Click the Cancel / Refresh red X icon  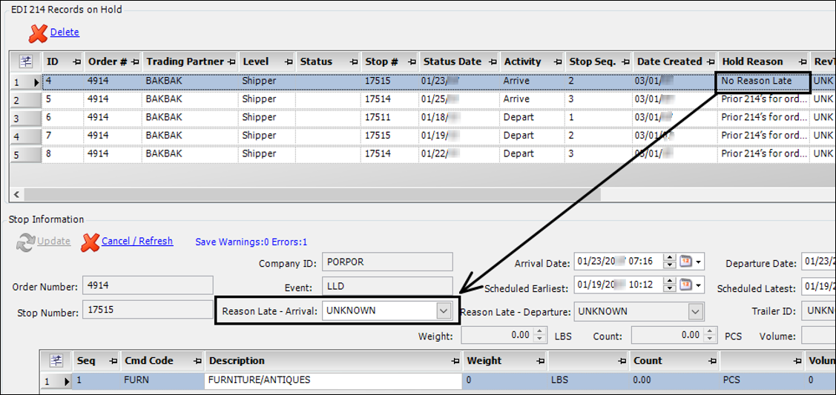point(90,242)
